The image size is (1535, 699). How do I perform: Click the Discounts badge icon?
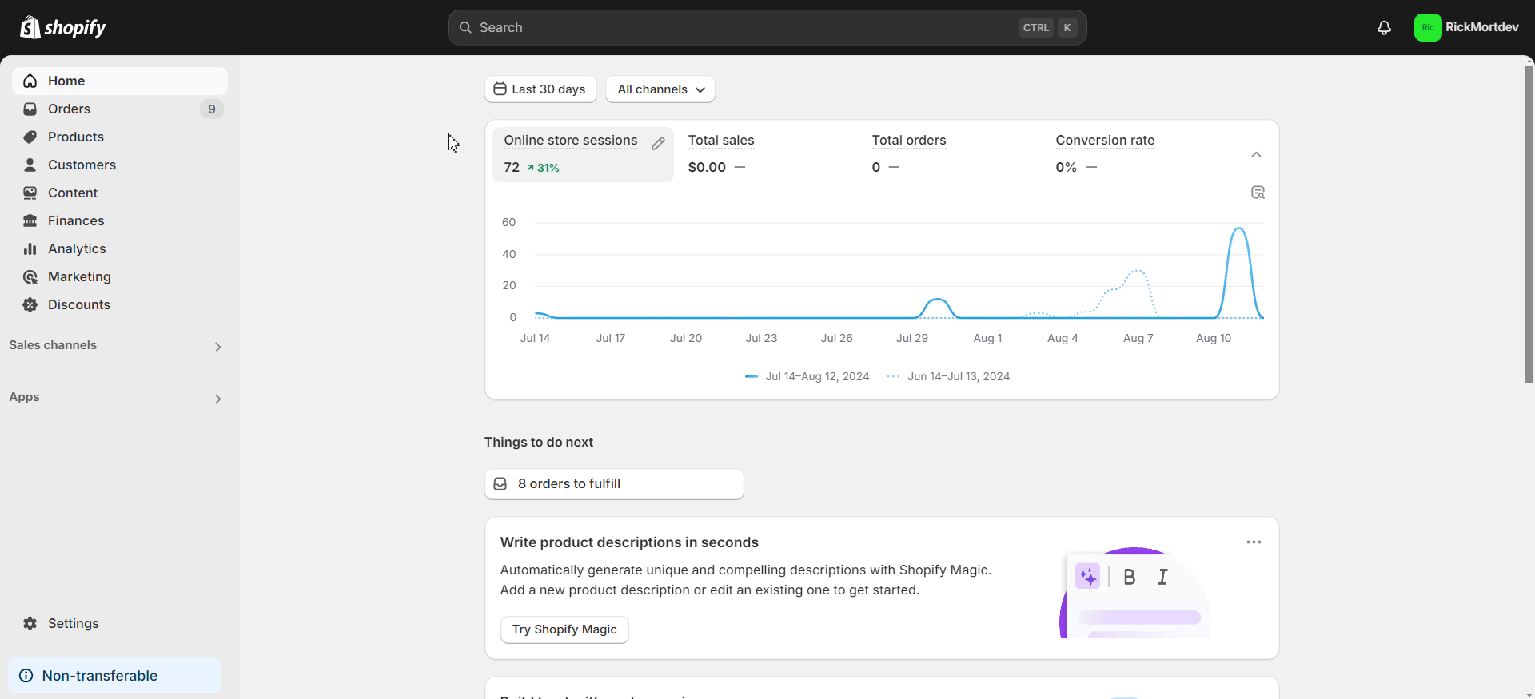click(x=30, y=304)
